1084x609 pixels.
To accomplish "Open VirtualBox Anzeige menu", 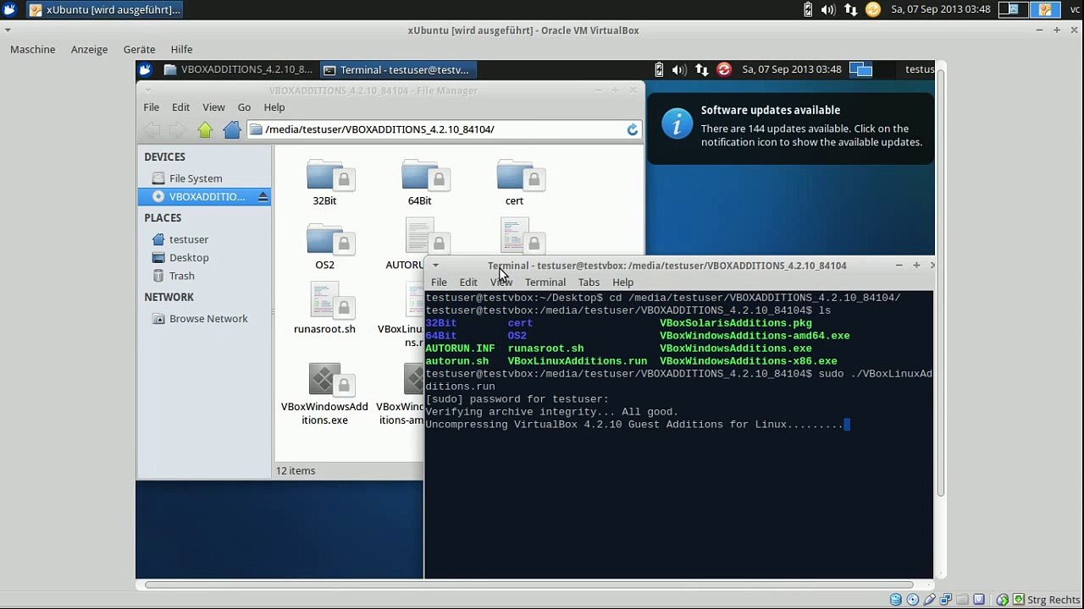I will 89,49.
